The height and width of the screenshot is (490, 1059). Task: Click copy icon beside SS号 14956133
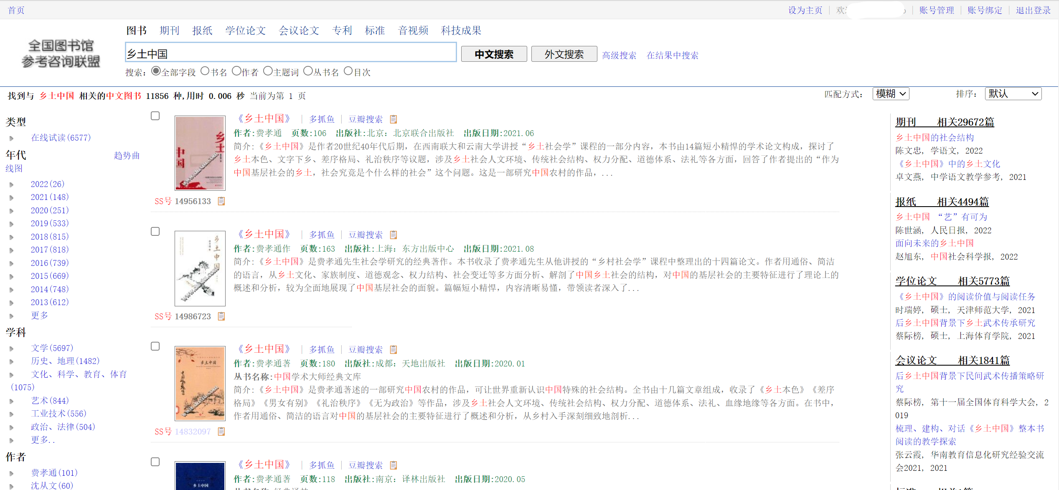pos(221,201)
